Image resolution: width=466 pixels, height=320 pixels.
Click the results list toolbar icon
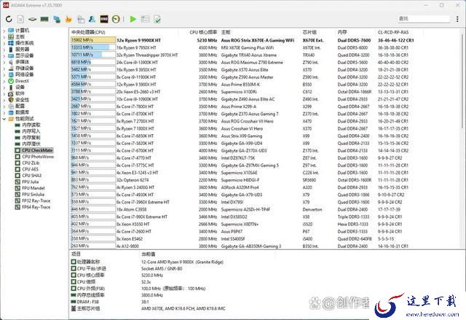[x=146, y=20]
